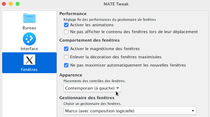Open the Bureau folder icon section

pyautogui.click(x=29, y=18)
